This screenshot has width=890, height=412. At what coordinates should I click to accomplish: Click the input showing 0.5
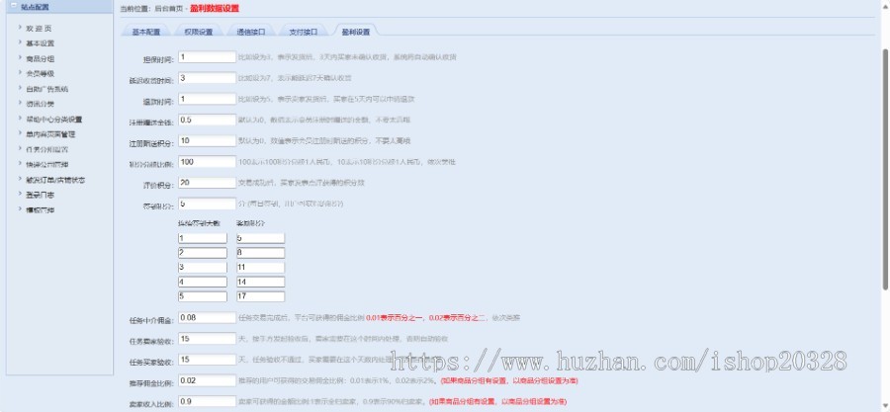208,120
